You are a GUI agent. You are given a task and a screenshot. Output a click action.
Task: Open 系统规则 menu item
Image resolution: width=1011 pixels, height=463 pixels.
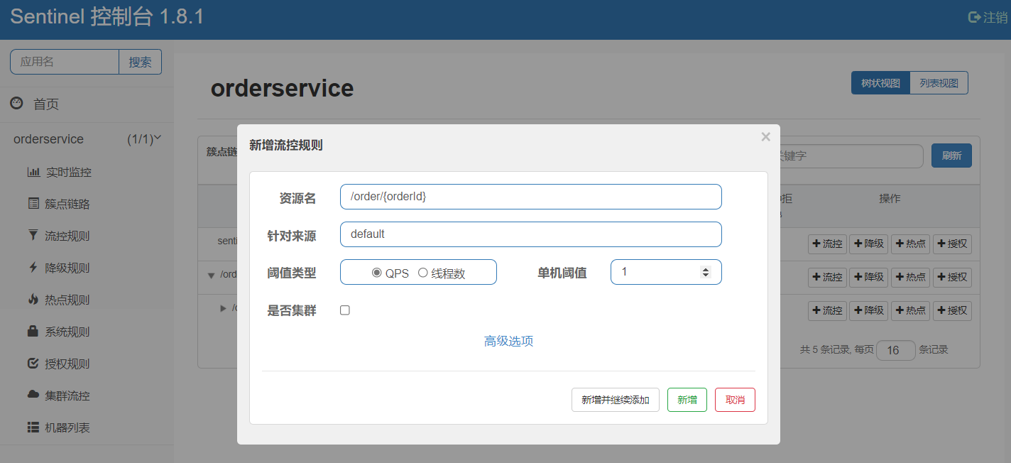tap(67, 332)
